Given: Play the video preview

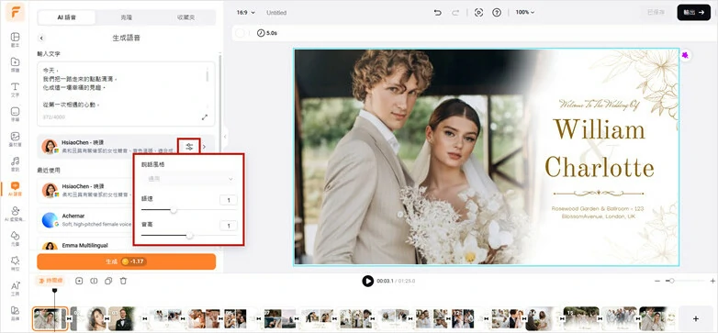Looking at the screenshot, I should (367, 281).
